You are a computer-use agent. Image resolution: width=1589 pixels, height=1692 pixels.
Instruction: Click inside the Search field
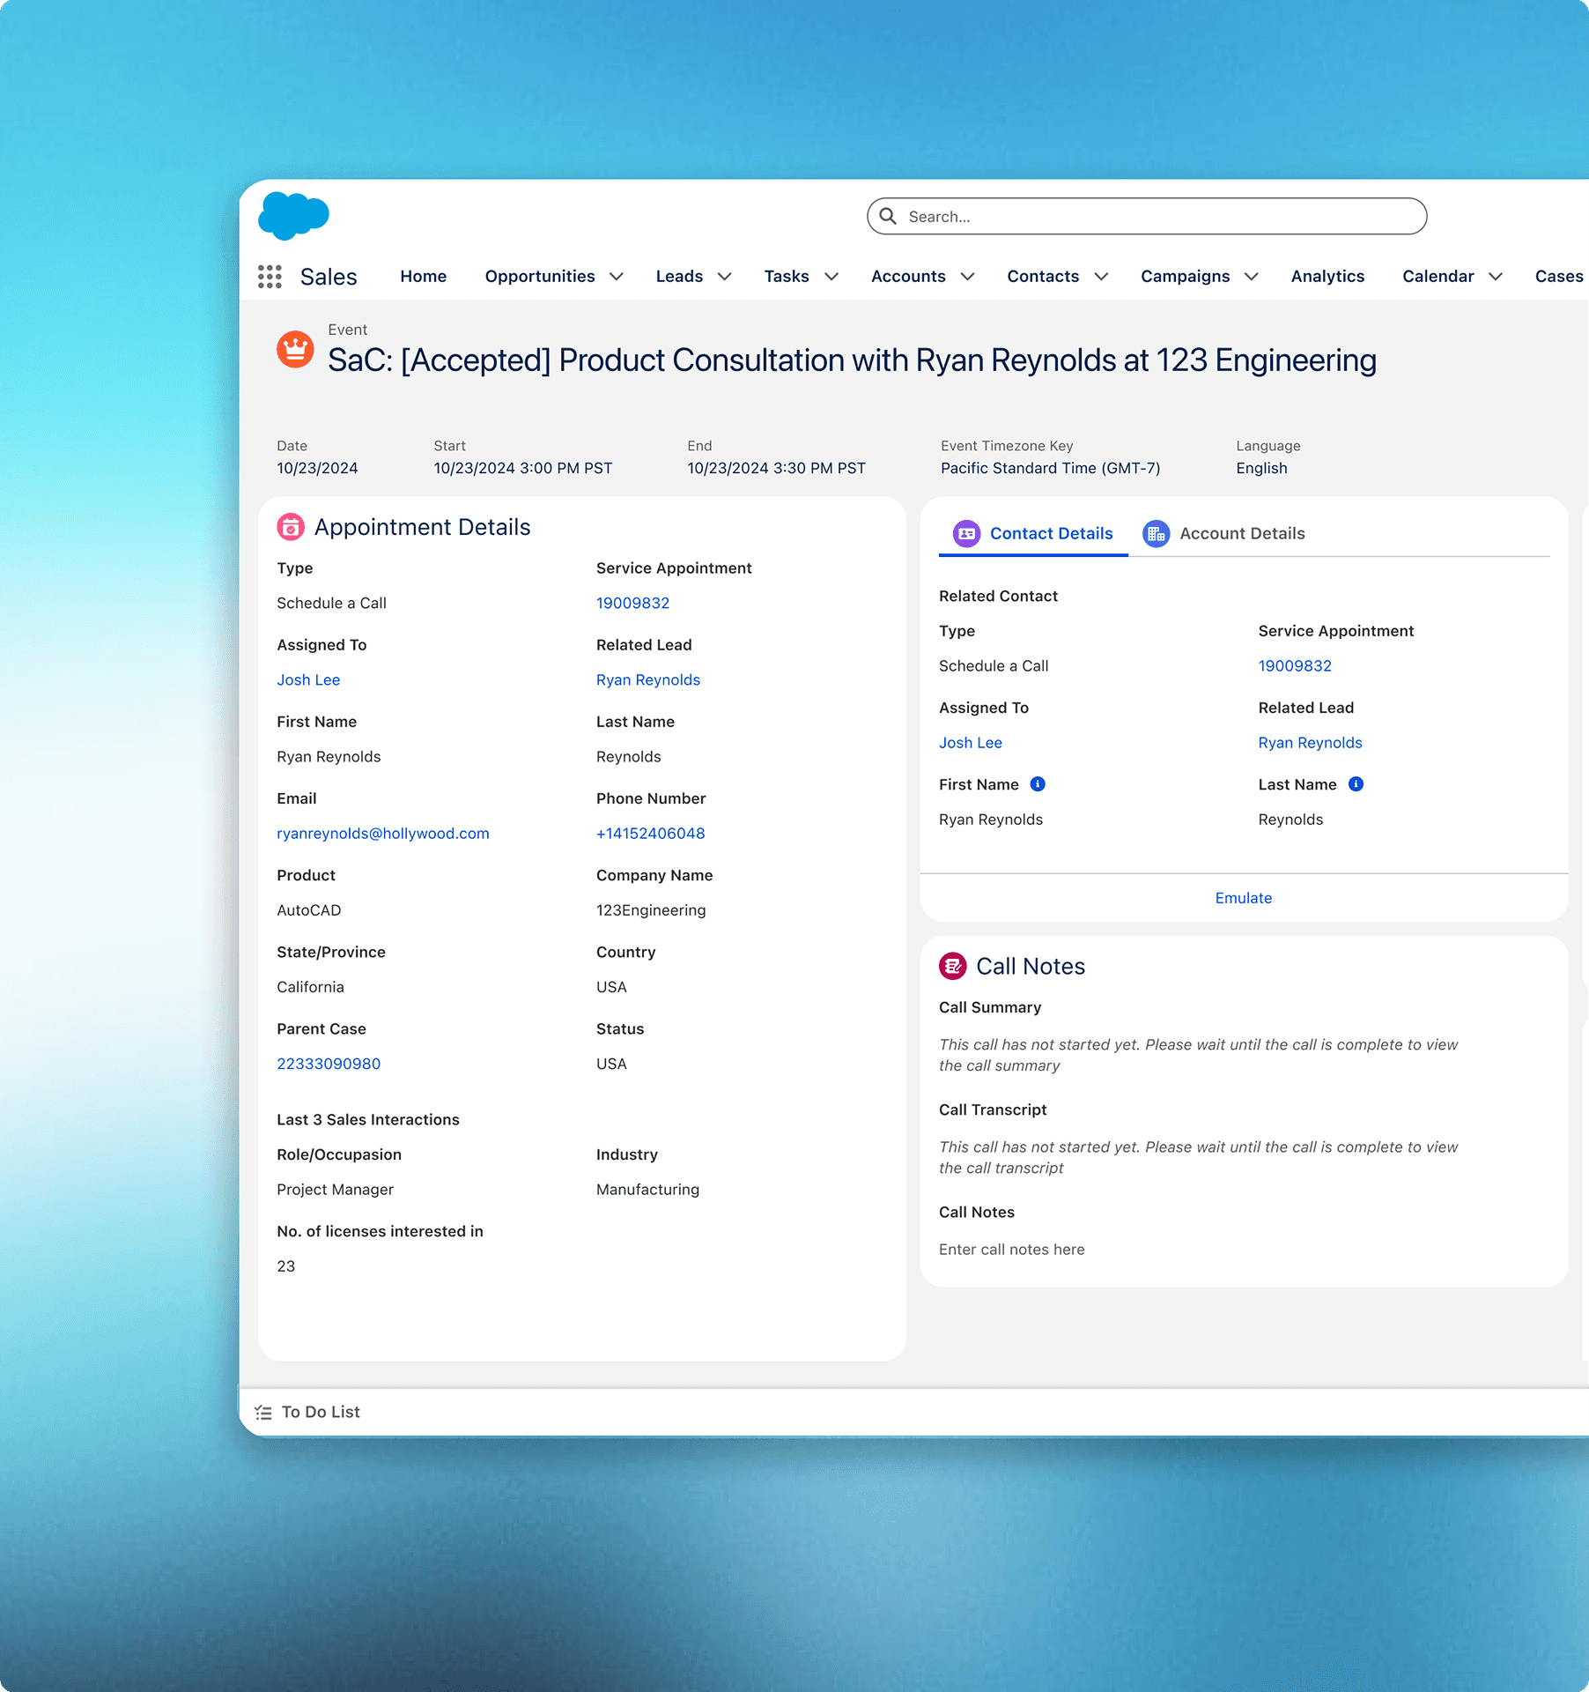(x=1147, y=216)
